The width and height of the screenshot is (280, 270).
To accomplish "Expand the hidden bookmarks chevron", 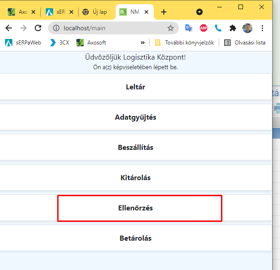I will click(142, 43).
